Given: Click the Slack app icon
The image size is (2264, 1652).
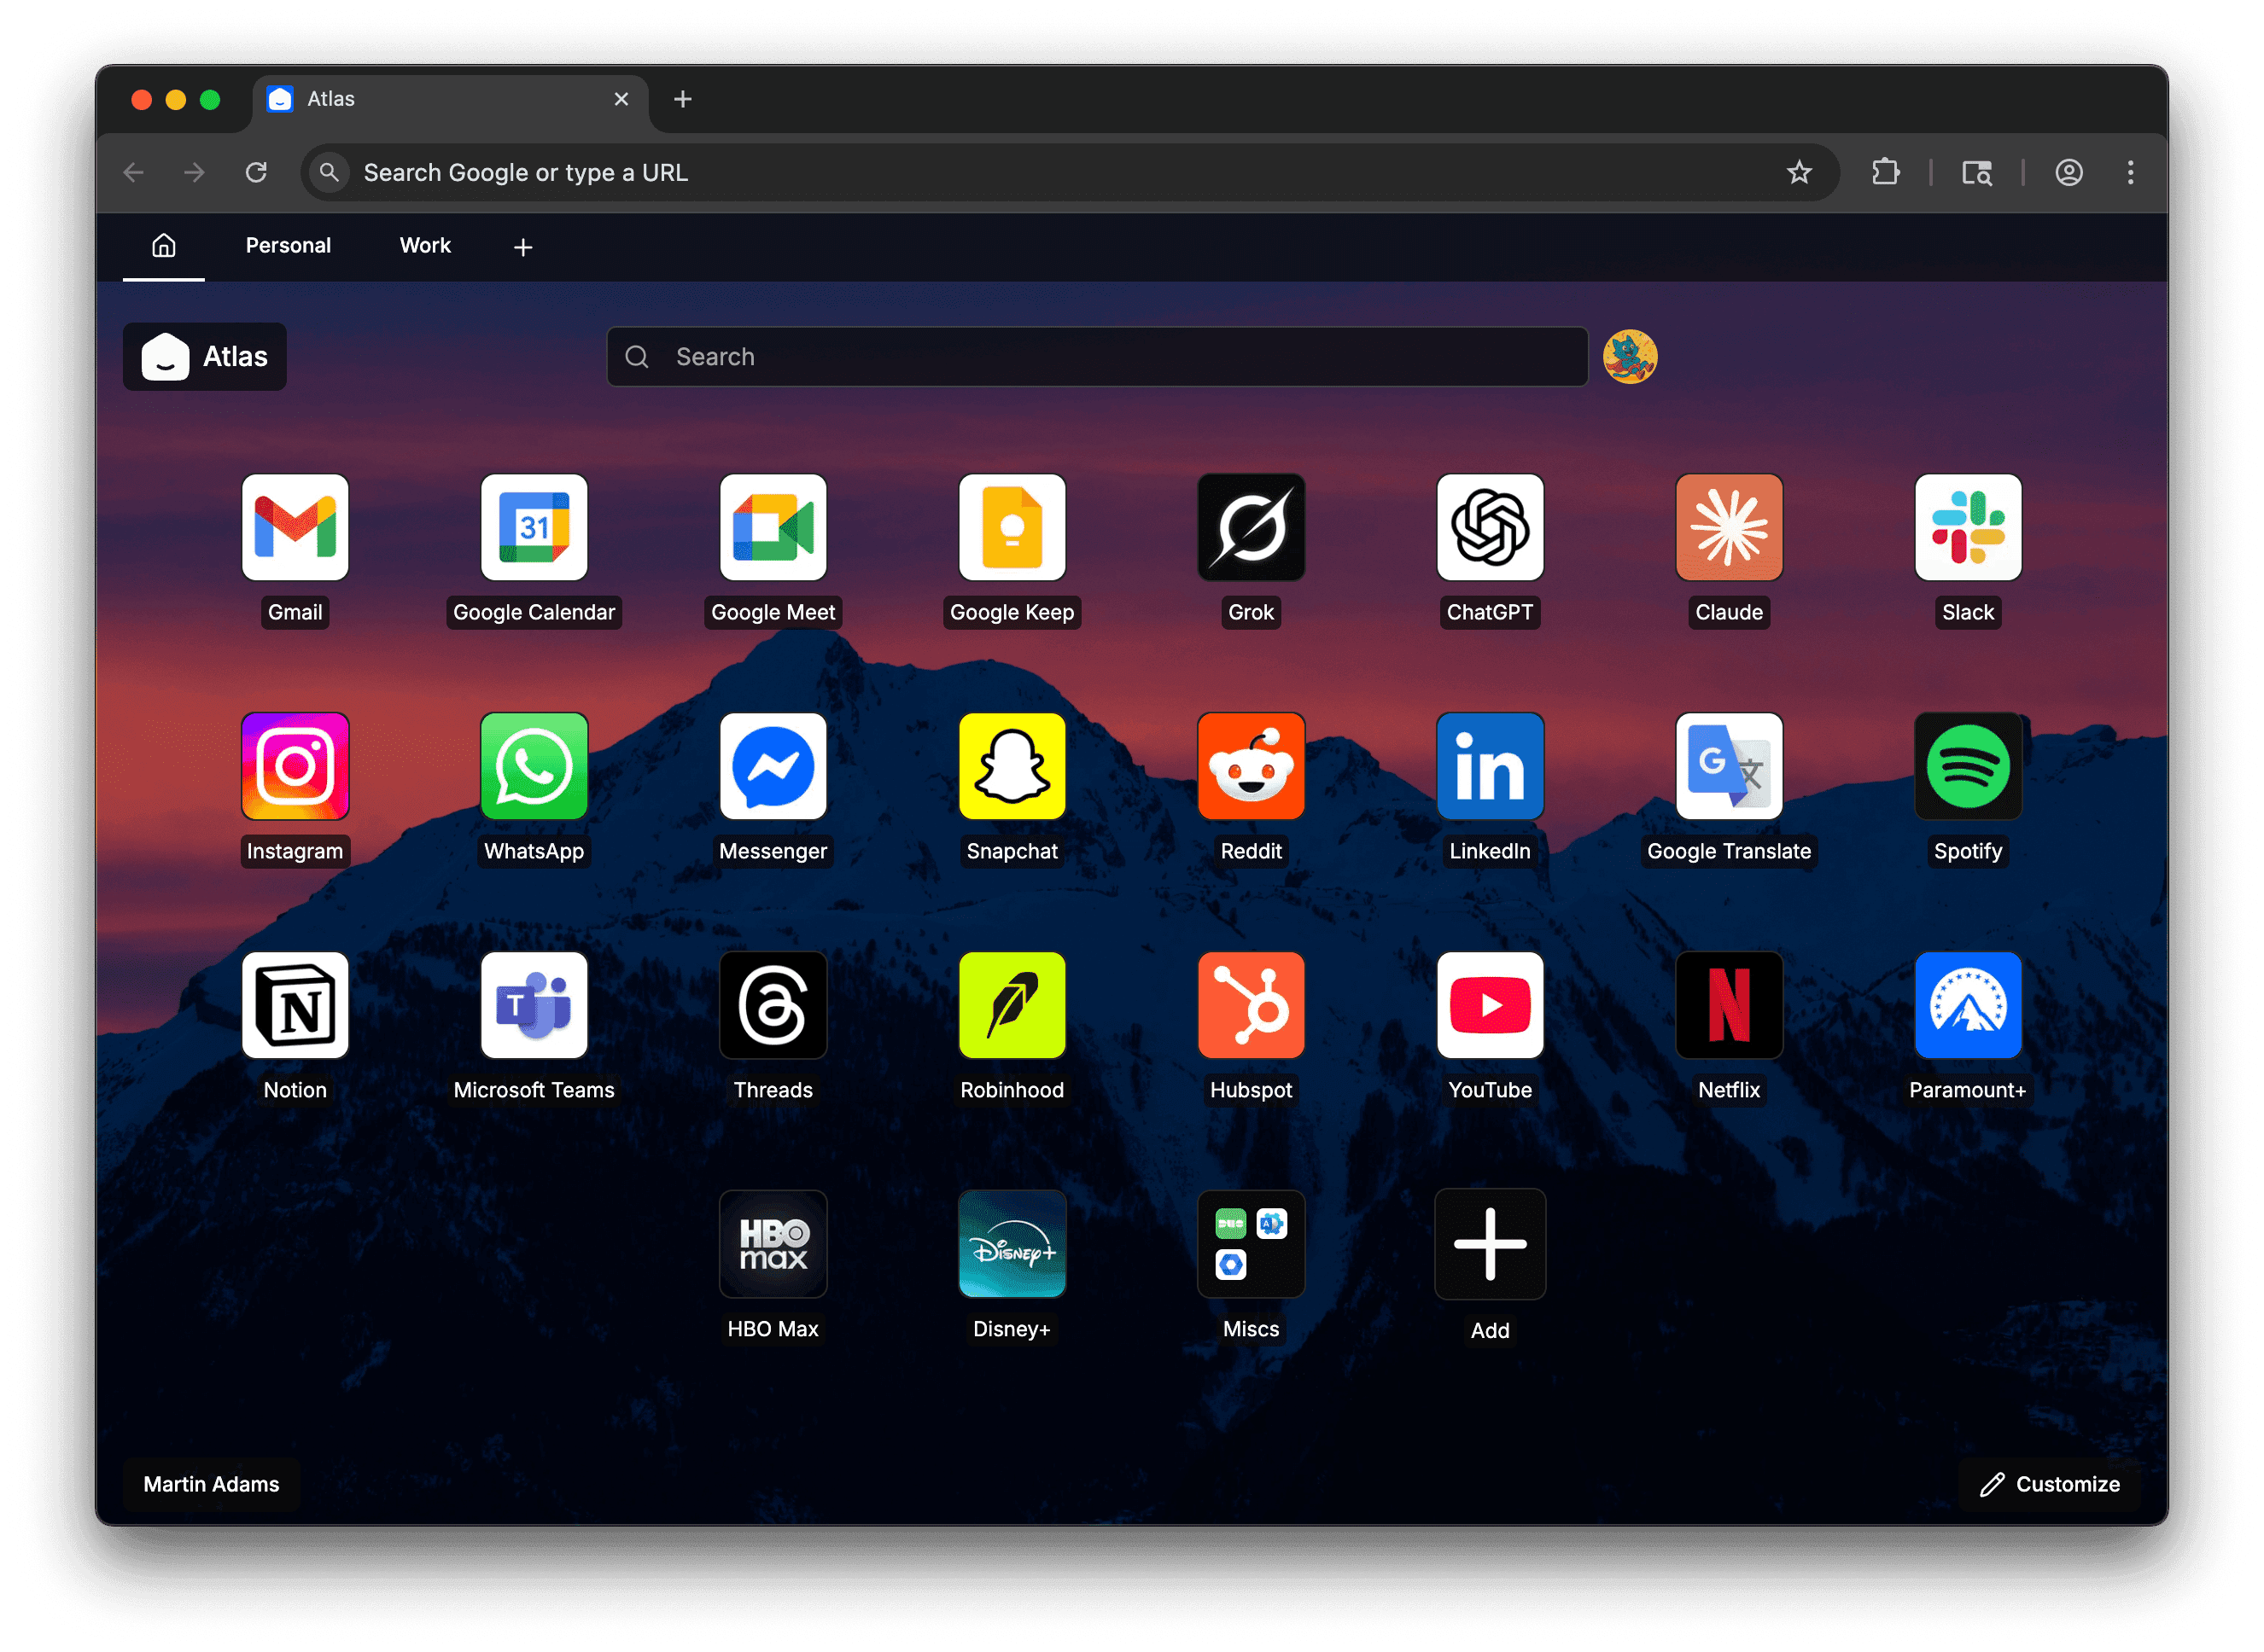Looking at the screenshot, I should click(1968, 527).
